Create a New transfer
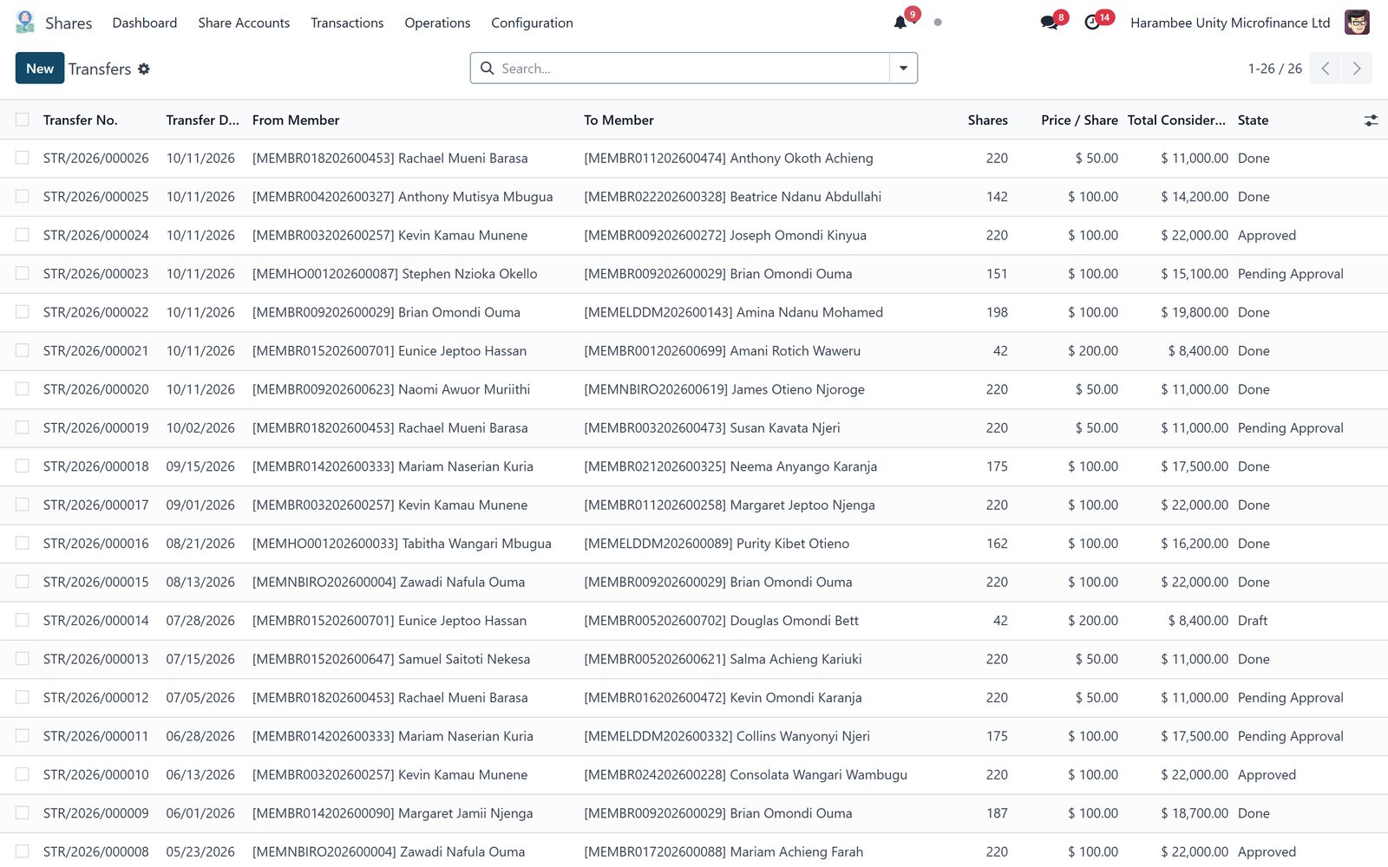The width and height of the screenshot is (1388, 867). coord(40,68)
